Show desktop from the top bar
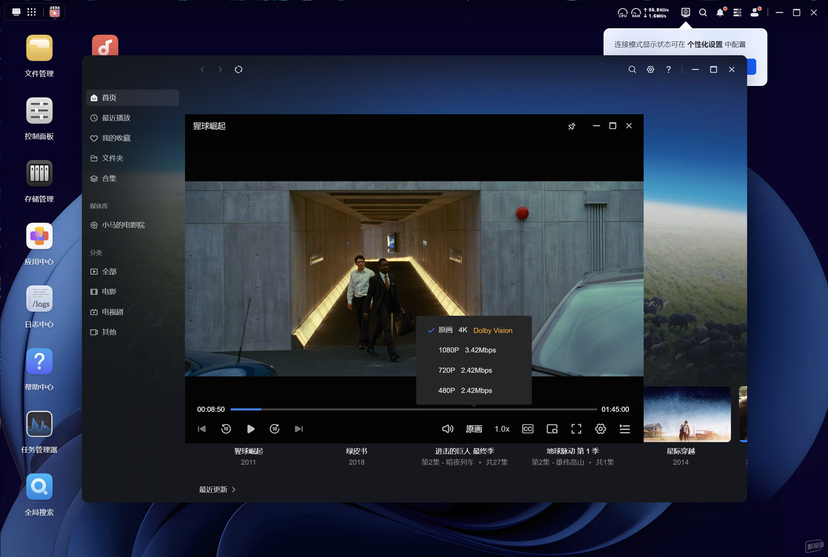This screenshot has width=828, height=557. (16, 12)
